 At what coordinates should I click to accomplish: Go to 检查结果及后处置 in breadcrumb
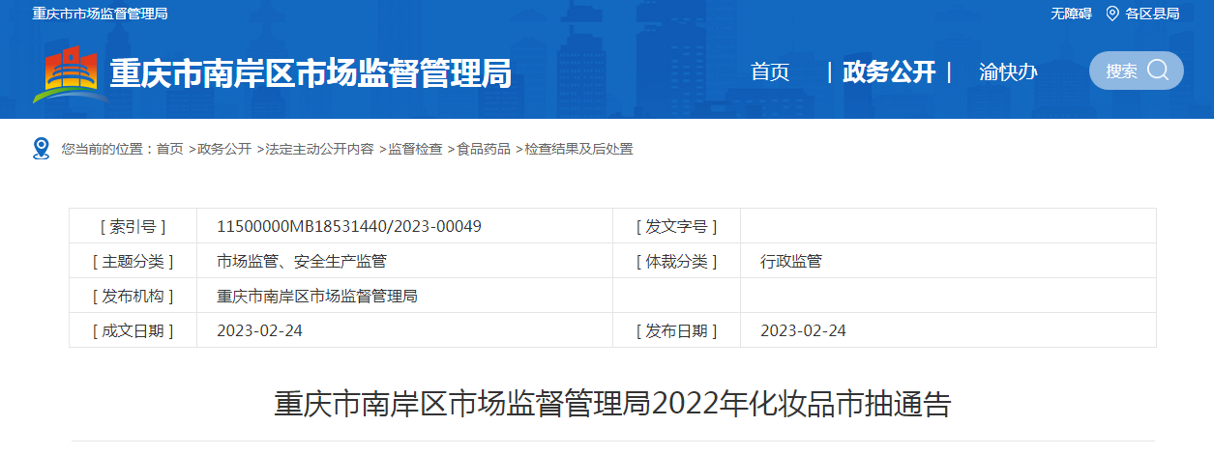578,149
